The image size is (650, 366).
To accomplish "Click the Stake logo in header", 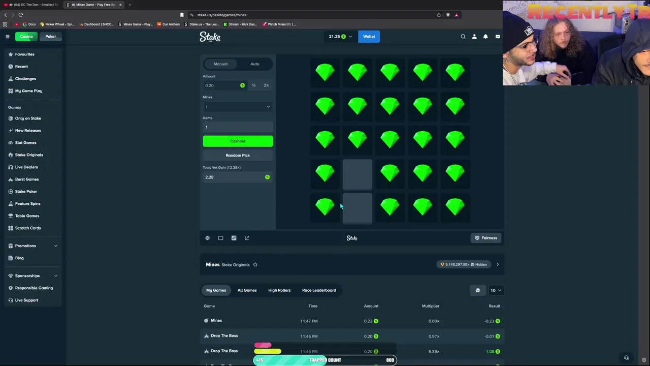I will click(x=210, y=37).
